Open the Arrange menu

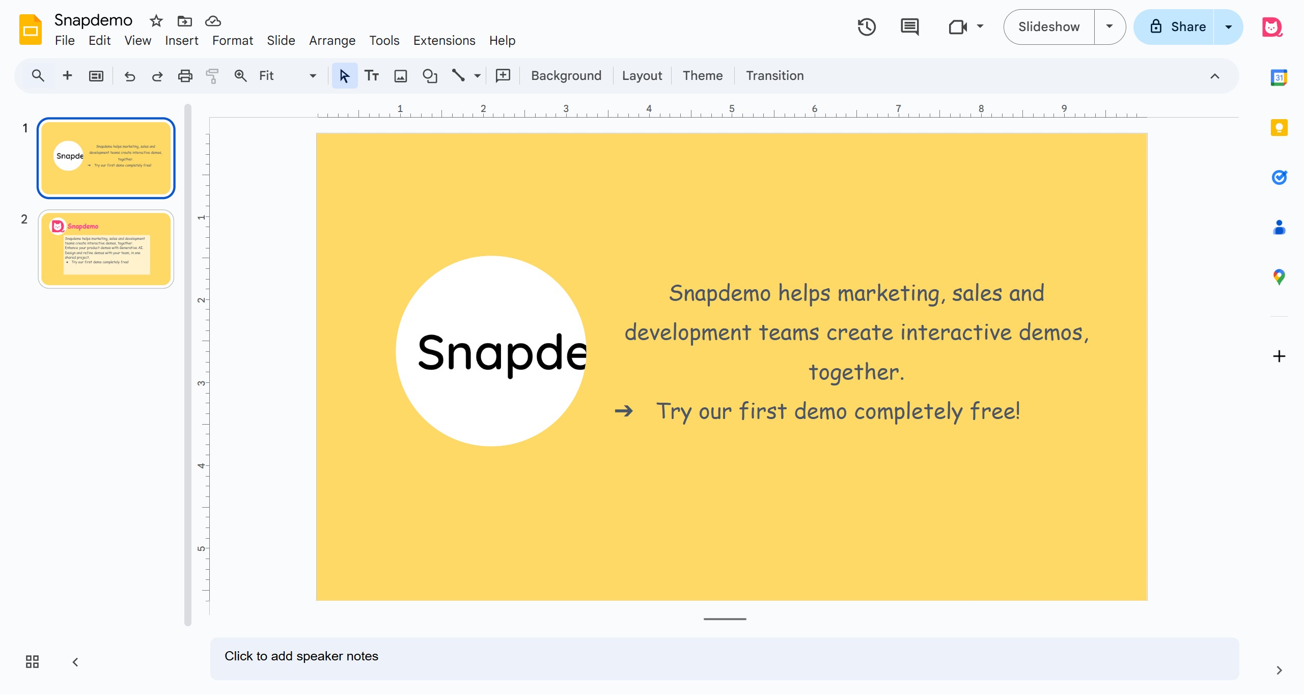pos(332,40)
